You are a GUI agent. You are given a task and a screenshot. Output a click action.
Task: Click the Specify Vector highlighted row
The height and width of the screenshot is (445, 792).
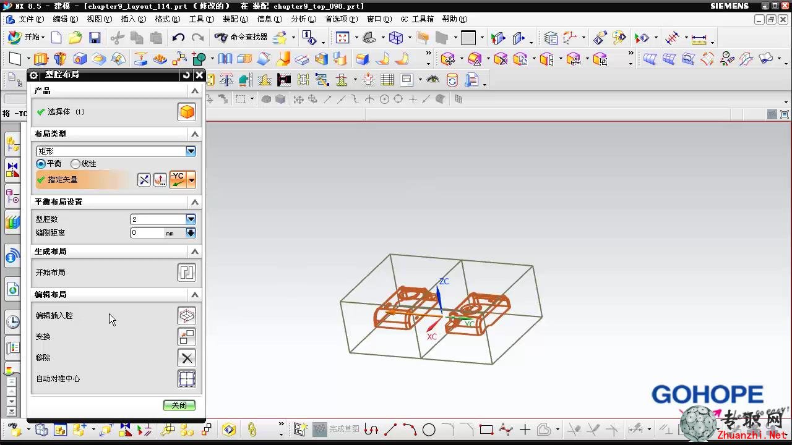click(x=85, y=180)
